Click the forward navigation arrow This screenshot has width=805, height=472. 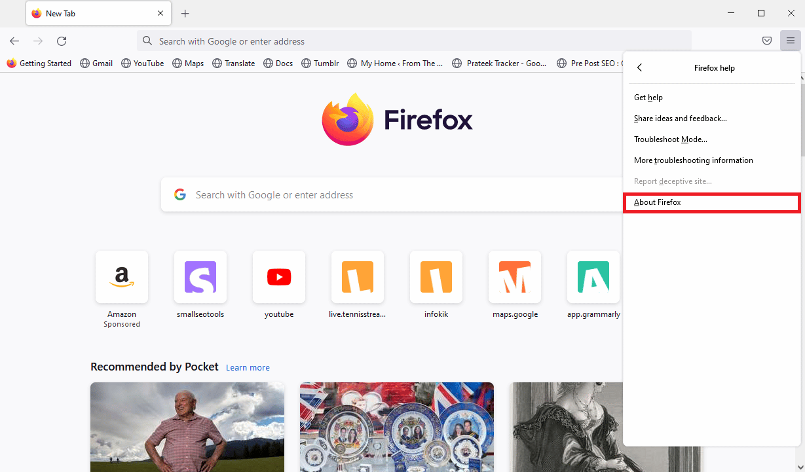point(38,41)
